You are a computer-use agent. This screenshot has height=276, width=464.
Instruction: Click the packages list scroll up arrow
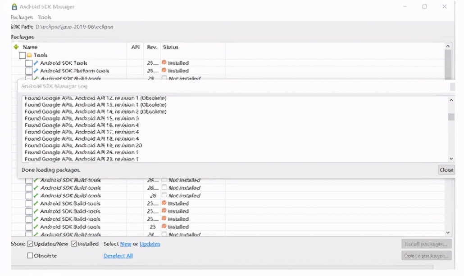coord(448,46)
